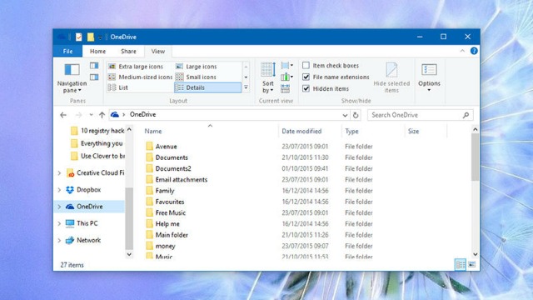Choose the List layout option

pyautogui.click(x=117, y=87)
